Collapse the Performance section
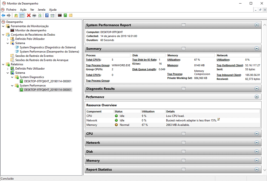The height and width of the screenshot is (181, 267). coord(257,97)
